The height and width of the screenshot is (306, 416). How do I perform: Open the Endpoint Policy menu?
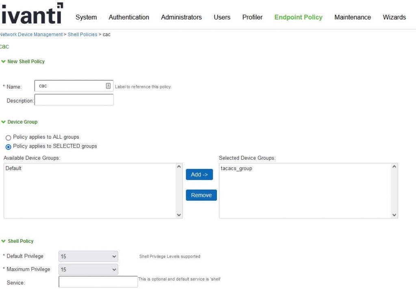pyautogui.click(x=298, y=17)
